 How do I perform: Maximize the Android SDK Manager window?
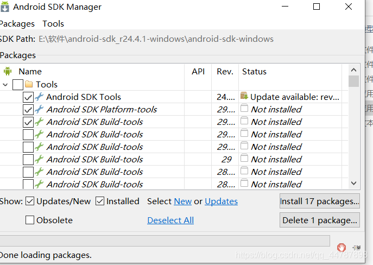click(x=317, y=7)
